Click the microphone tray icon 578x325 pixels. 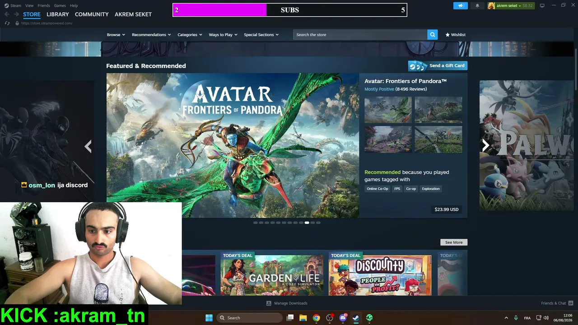click(516, 318)
